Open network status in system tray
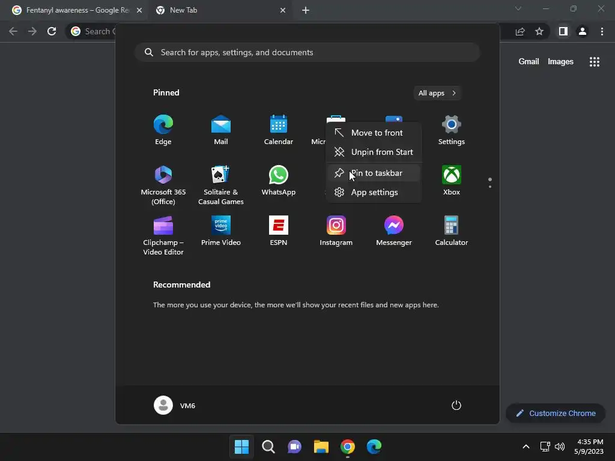The width and height of the screenshot is (615, 461). (545, 447)
